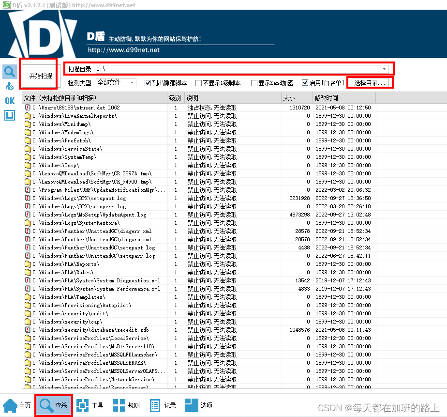The width and height of the screenshot is (447, 417).
Task: Sort by 修改时间 column header
Action: coord(344,98)
